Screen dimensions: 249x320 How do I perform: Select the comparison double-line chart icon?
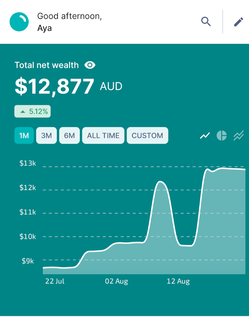(x=238, y=135)
